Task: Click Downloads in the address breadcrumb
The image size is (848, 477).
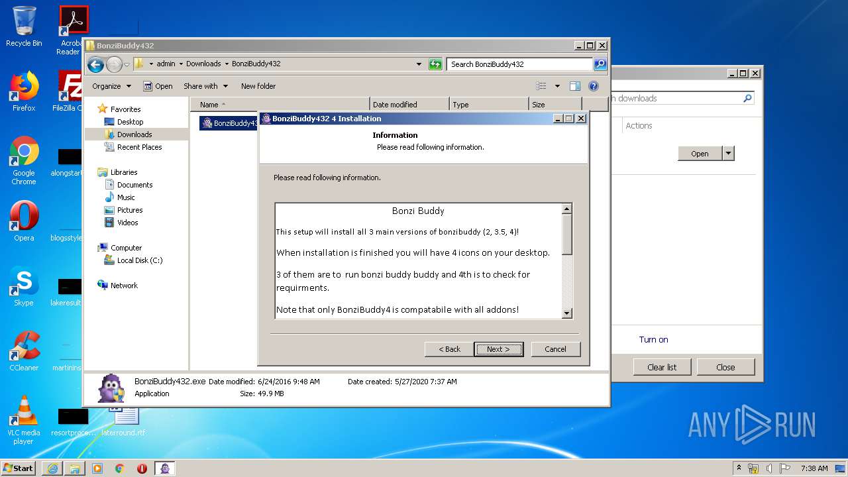Action: click(203, 64)
